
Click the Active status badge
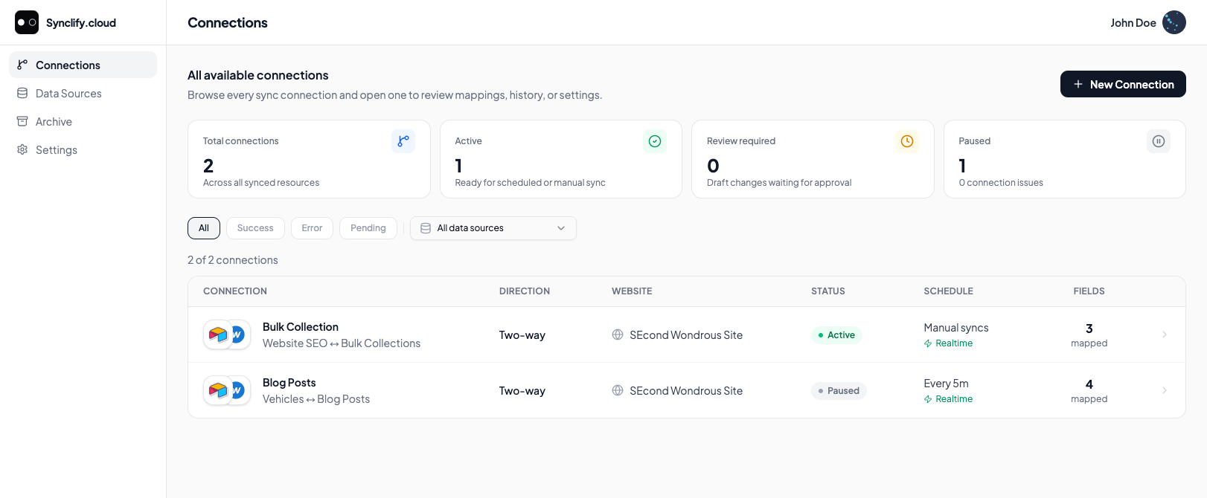tap(836, 335)
